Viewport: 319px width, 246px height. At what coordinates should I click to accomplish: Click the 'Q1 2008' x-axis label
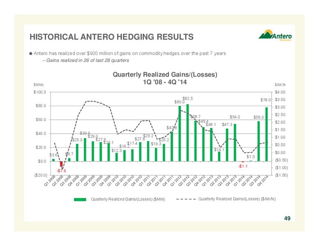click(50, 180)
